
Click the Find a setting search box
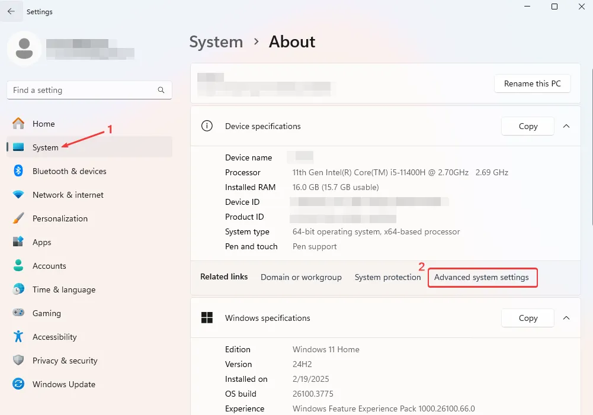[x=83, y=91]
